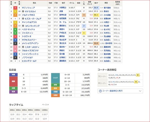Open the クルセイズスピリツ horse link
The width and height of the screenshot is (150, 122).
point(30,50)
